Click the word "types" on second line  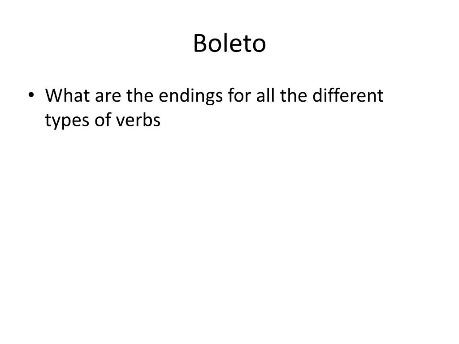click(x=67, y=121)
